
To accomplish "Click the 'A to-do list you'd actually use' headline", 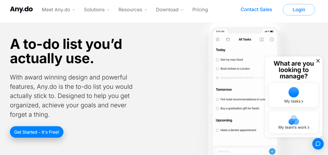I will point(66,51).
